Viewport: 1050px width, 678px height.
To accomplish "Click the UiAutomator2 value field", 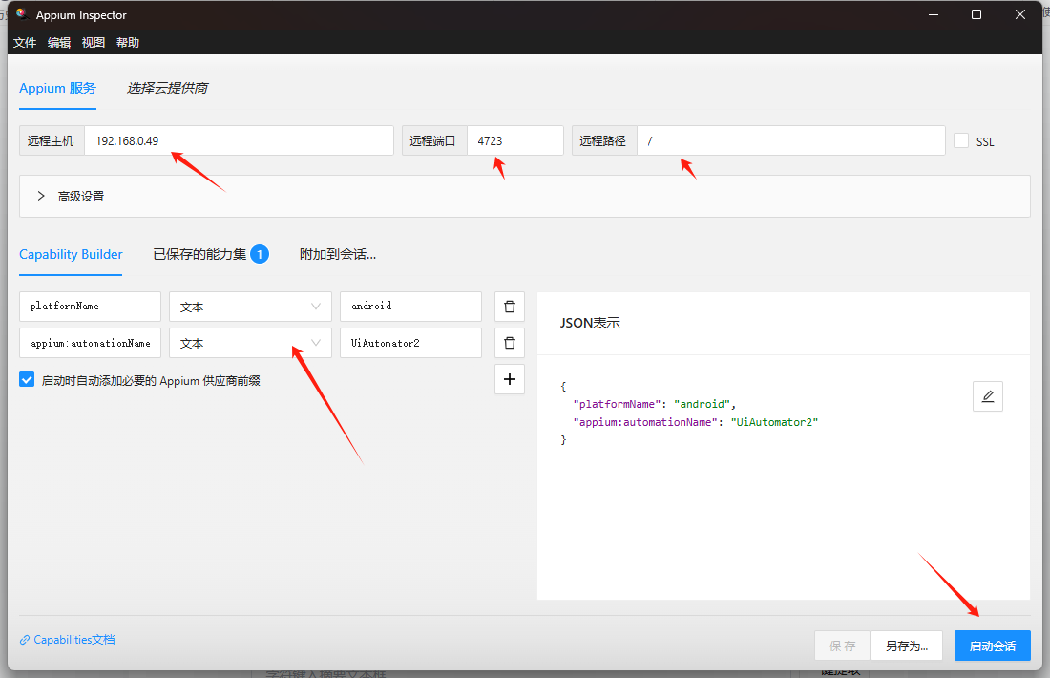I will (410, 343).
